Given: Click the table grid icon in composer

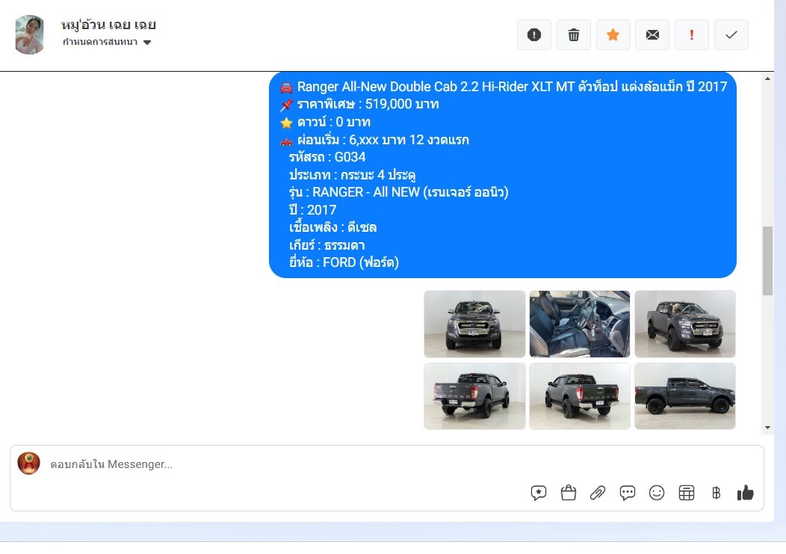Looking at the screenshot, I should pyautogui.click(x=686, y=493).
